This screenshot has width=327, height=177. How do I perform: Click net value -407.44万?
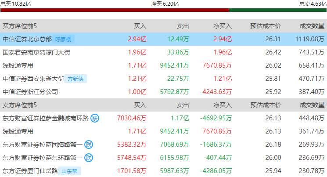218,158
